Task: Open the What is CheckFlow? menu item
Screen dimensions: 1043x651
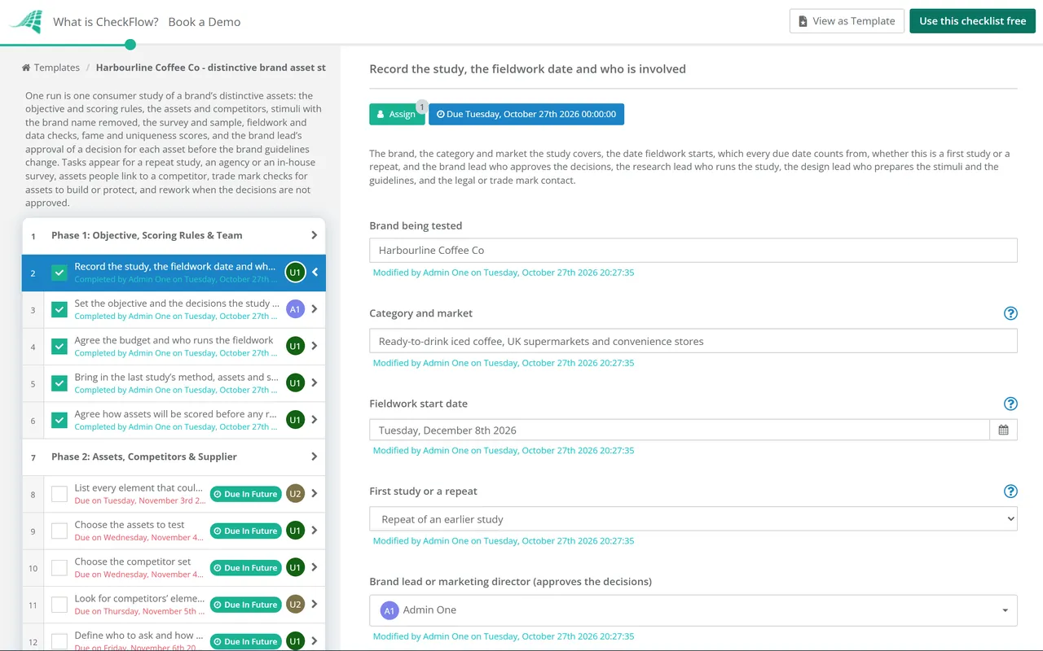Action: 106,22
